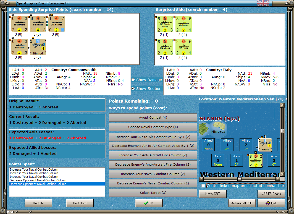Screen dimensions: 294x214
Task: Click the map scroll right arrow
Action: pos(278,179)
